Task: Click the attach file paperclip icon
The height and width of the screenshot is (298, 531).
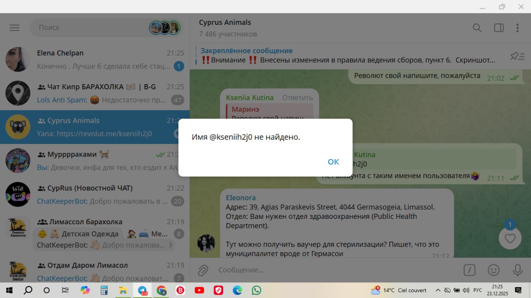Action: pyautogui.click(x=202, y=270)
